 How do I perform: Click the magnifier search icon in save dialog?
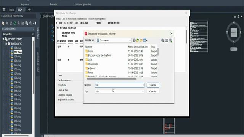(162, 41)
